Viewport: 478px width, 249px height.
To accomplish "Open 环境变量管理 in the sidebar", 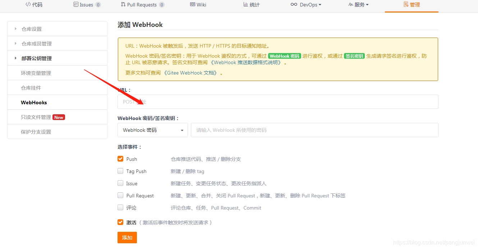I will coord(58,73).
